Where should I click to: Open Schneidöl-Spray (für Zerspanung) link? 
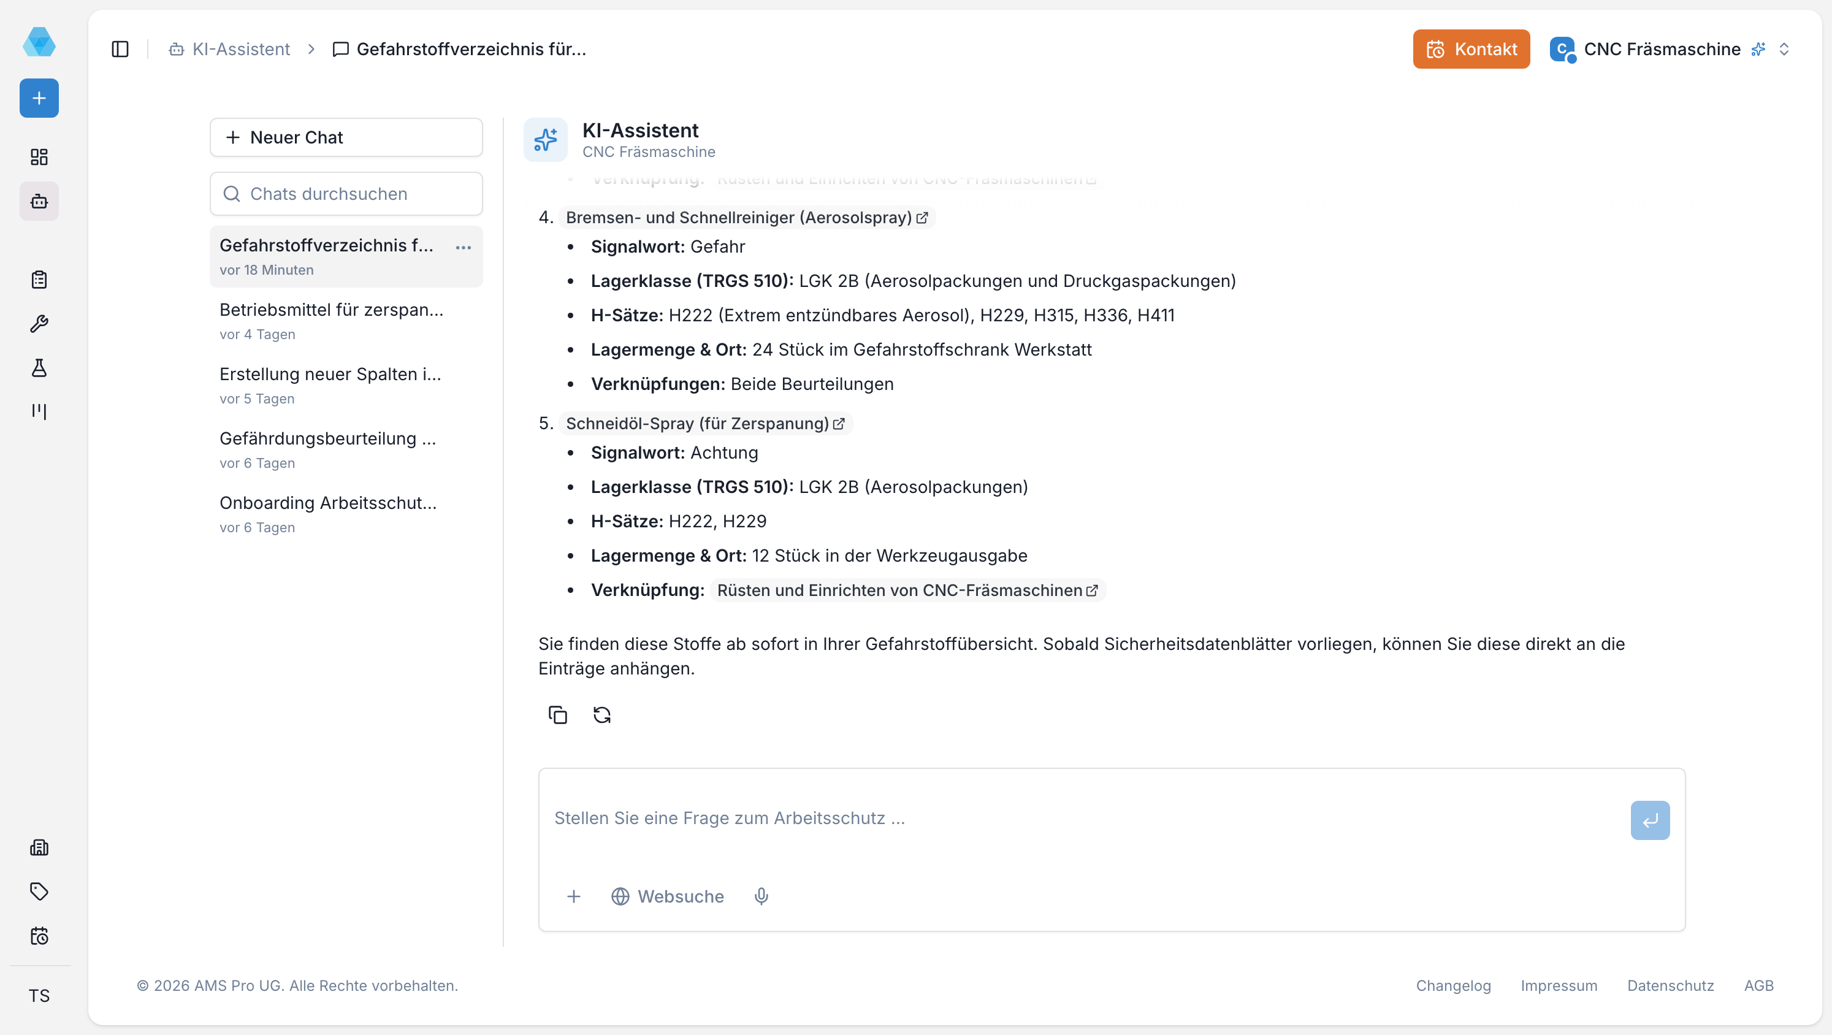pyautogui.click(x=706, y=424)
